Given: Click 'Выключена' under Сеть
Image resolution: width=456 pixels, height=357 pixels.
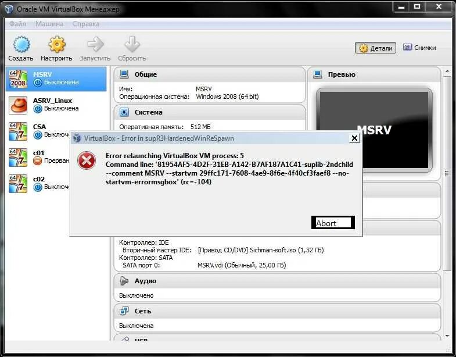Looking at the screenshot, I should click(137, 326).
